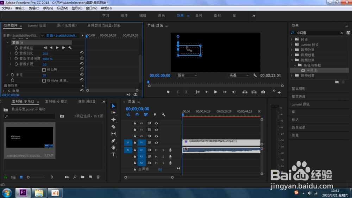This screenshot has width=352, height=198.
Task: Open the Window menu
Action: pyautogui.click(x=92, y=8)
